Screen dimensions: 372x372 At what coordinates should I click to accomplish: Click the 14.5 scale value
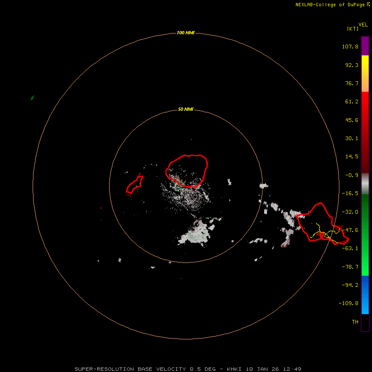[x=352, y=157]
